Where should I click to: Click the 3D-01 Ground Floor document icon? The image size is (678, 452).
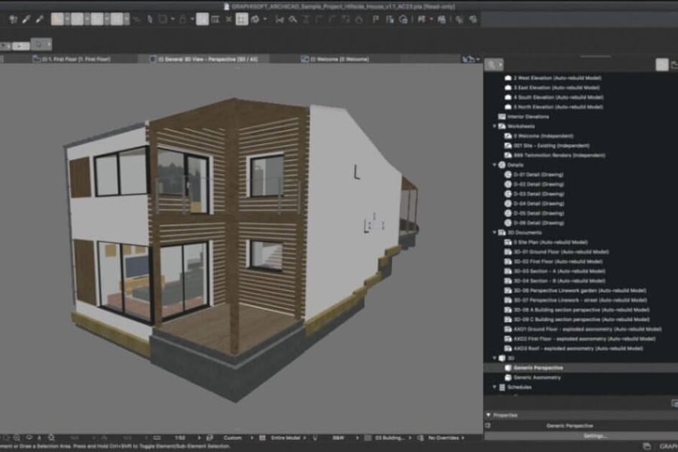tap(508, 252)
